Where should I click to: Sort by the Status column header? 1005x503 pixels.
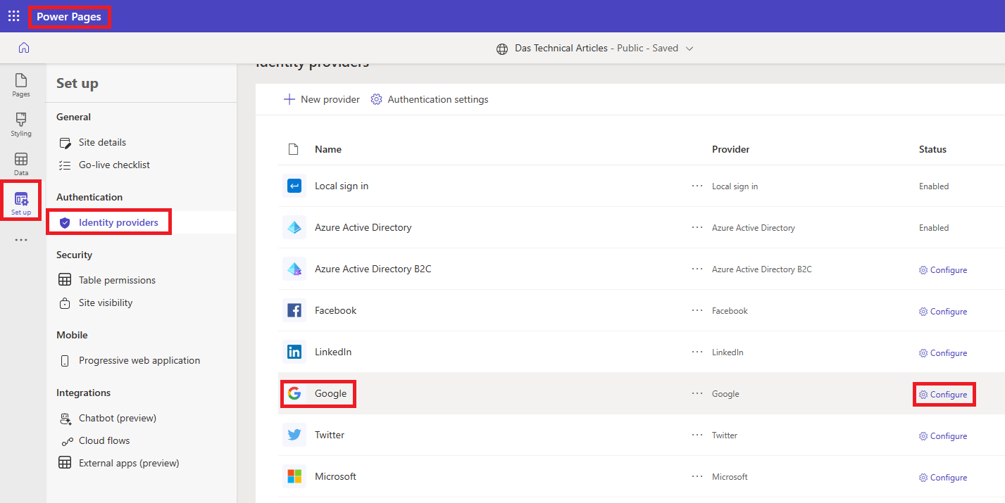(932, 149)
